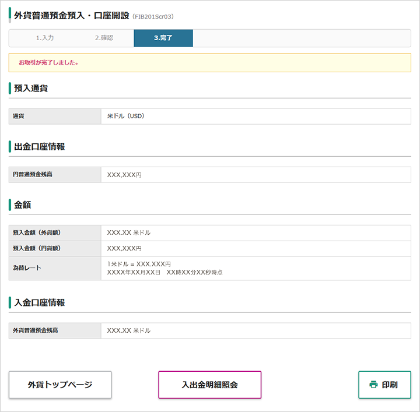The image size is (420, 412).
Task: Click the 米ドル (USD) currency value
Action: pyautogui.click(x=125, y=116)
